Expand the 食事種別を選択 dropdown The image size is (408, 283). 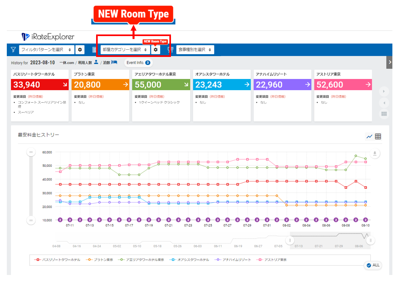tap(195, 50)
